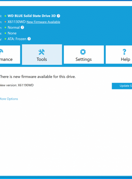Open the Help tab
Viewport: 132px width, 179px height.
(x=119, y=55)
